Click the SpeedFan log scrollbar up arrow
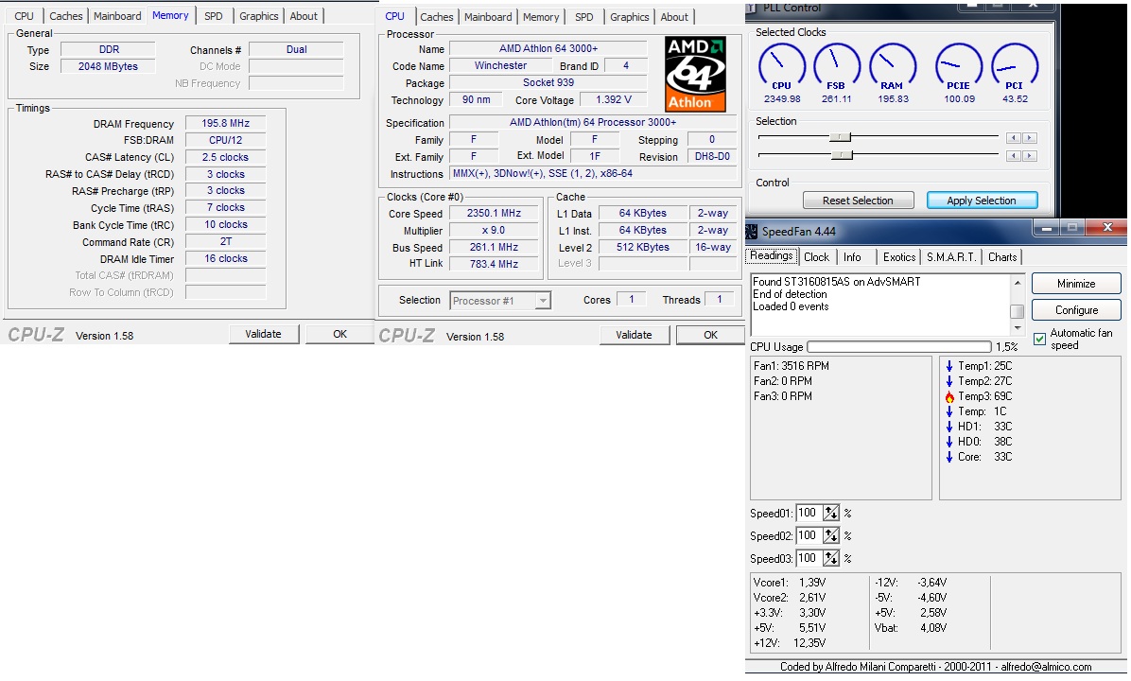Viewport: 1131px width, 681px height. (1017, 282)
